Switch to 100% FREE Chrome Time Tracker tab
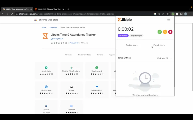 49,9
